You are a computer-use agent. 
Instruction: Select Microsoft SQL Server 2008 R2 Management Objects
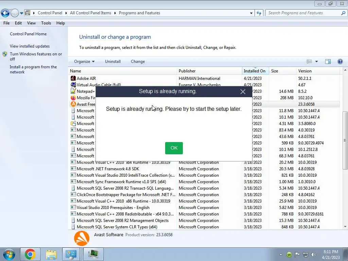point(205,220)
